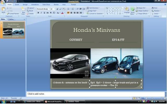Toggle Align Text Right
This screenshot has height=104, width=167.
point(74,13)
